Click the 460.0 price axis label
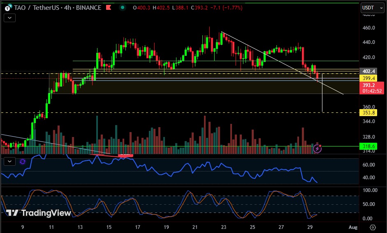 click(369, 28)
